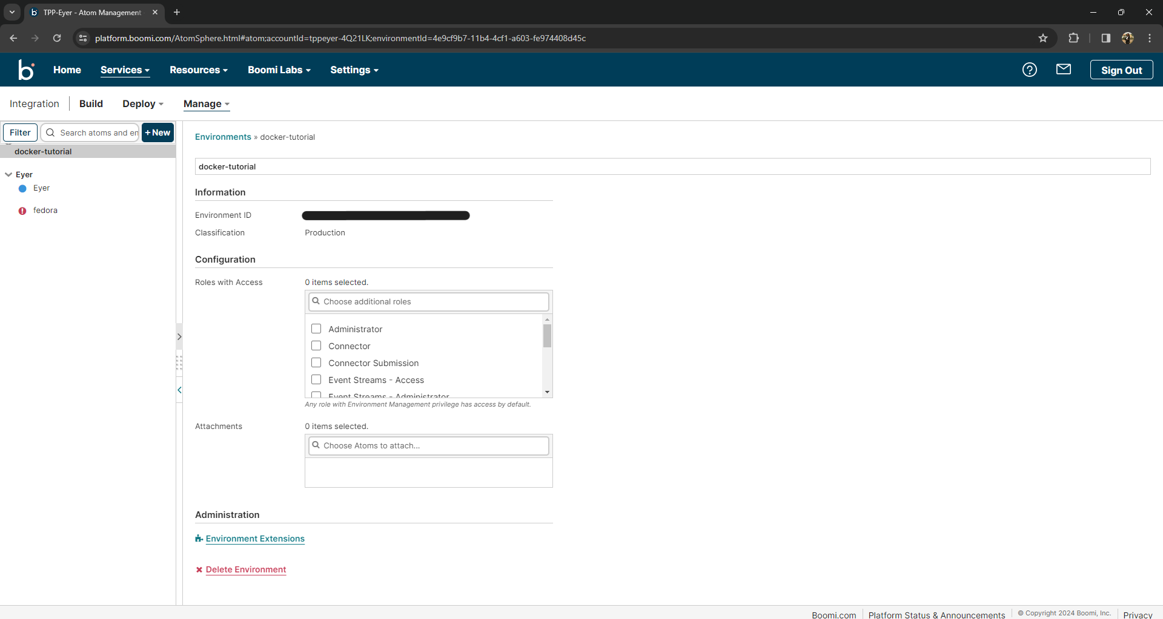Select the Eyer atom in tree
The image size is (1163, 619).
41,188
